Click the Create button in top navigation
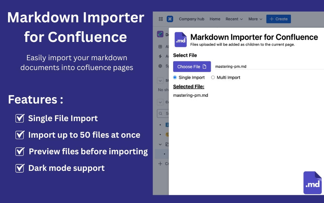 pos(279,19)
